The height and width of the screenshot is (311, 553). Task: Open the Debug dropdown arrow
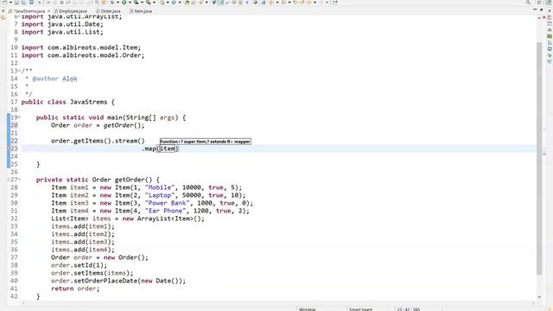coord(118,3)
